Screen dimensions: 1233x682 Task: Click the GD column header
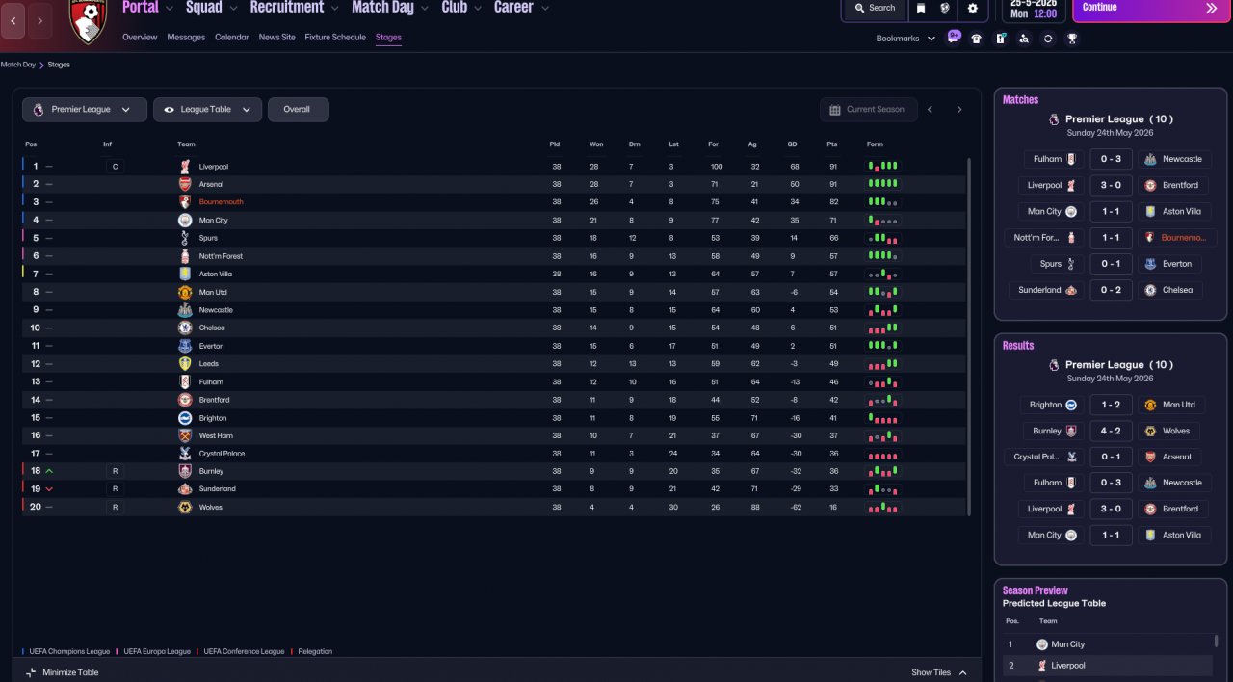pos(792,144)
